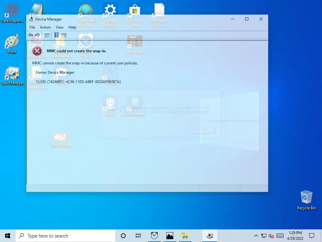Select the Task Manager desktop icon

pyautogui.click(x=12, y=76)
